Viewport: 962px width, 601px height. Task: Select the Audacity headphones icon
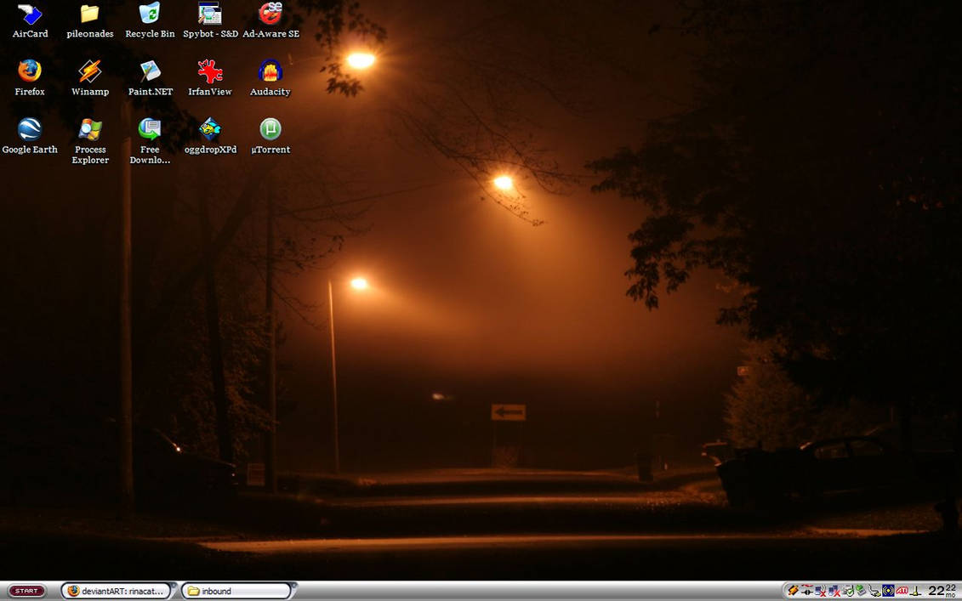(270, 78)
